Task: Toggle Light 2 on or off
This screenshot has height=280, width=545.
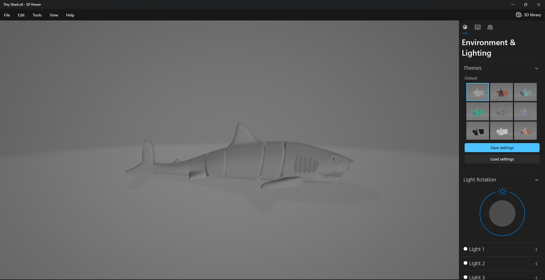Action: click(465, 263)
